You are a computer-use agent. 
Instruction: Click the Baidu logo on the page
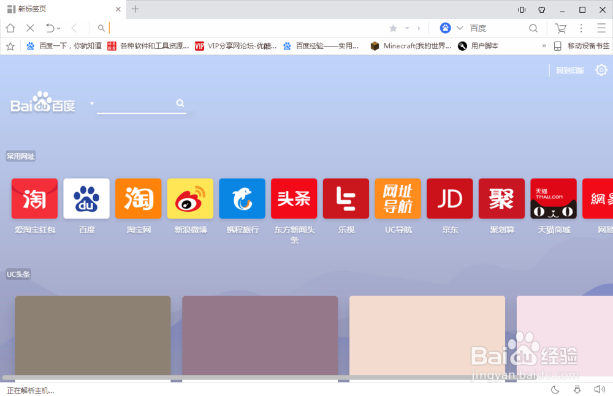click(43, 102)
